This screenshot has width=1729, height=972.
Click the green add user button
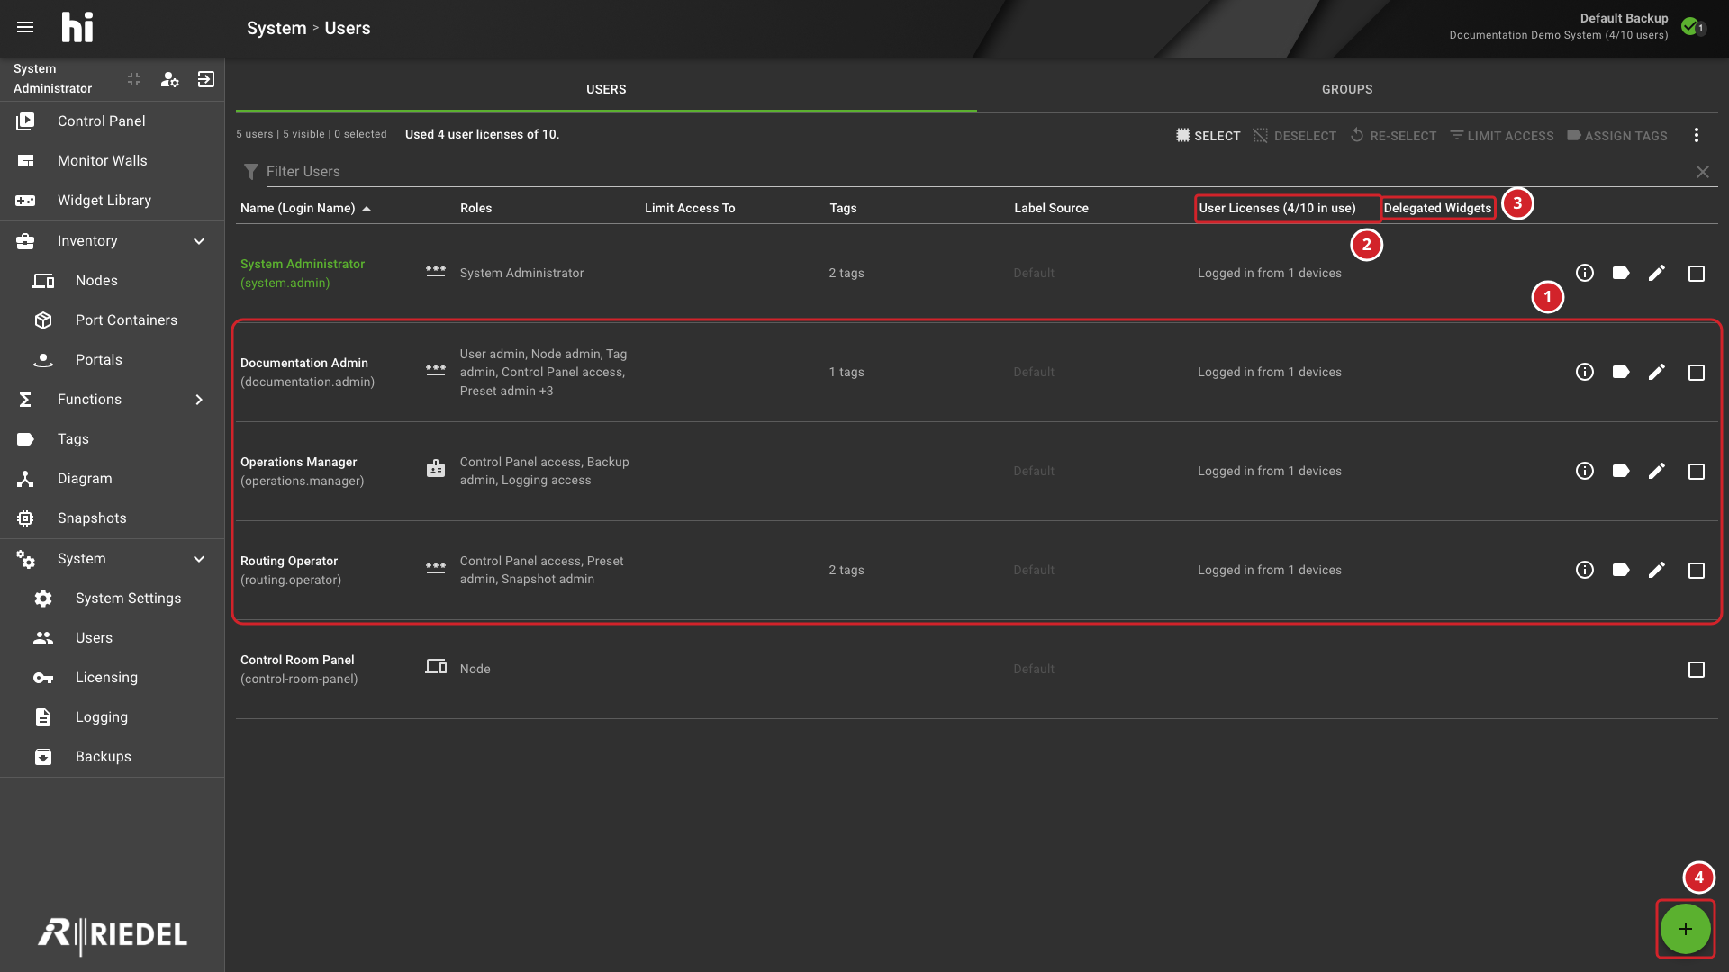point(1685,929)
